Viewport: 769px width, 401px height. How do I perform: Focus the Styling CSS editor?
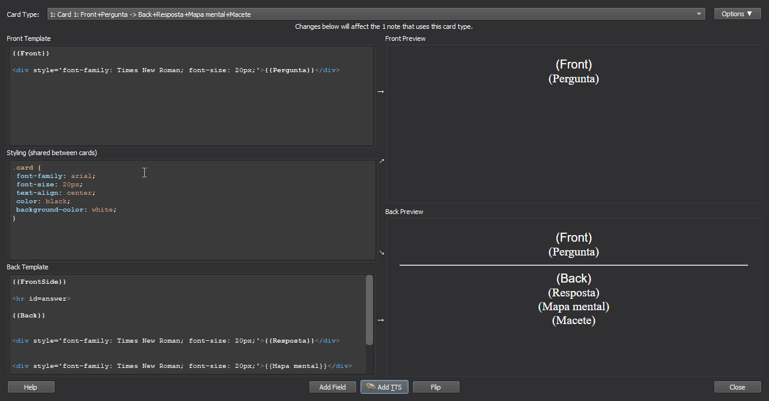(x=192, y=210)
